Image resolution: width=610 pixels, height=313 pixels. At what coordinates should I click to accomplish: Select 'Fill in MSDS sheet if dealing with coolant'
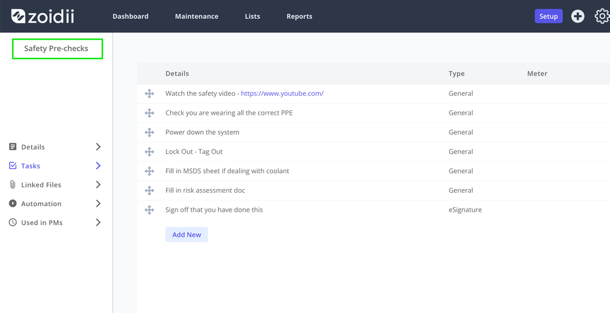(x=227, y=171)
